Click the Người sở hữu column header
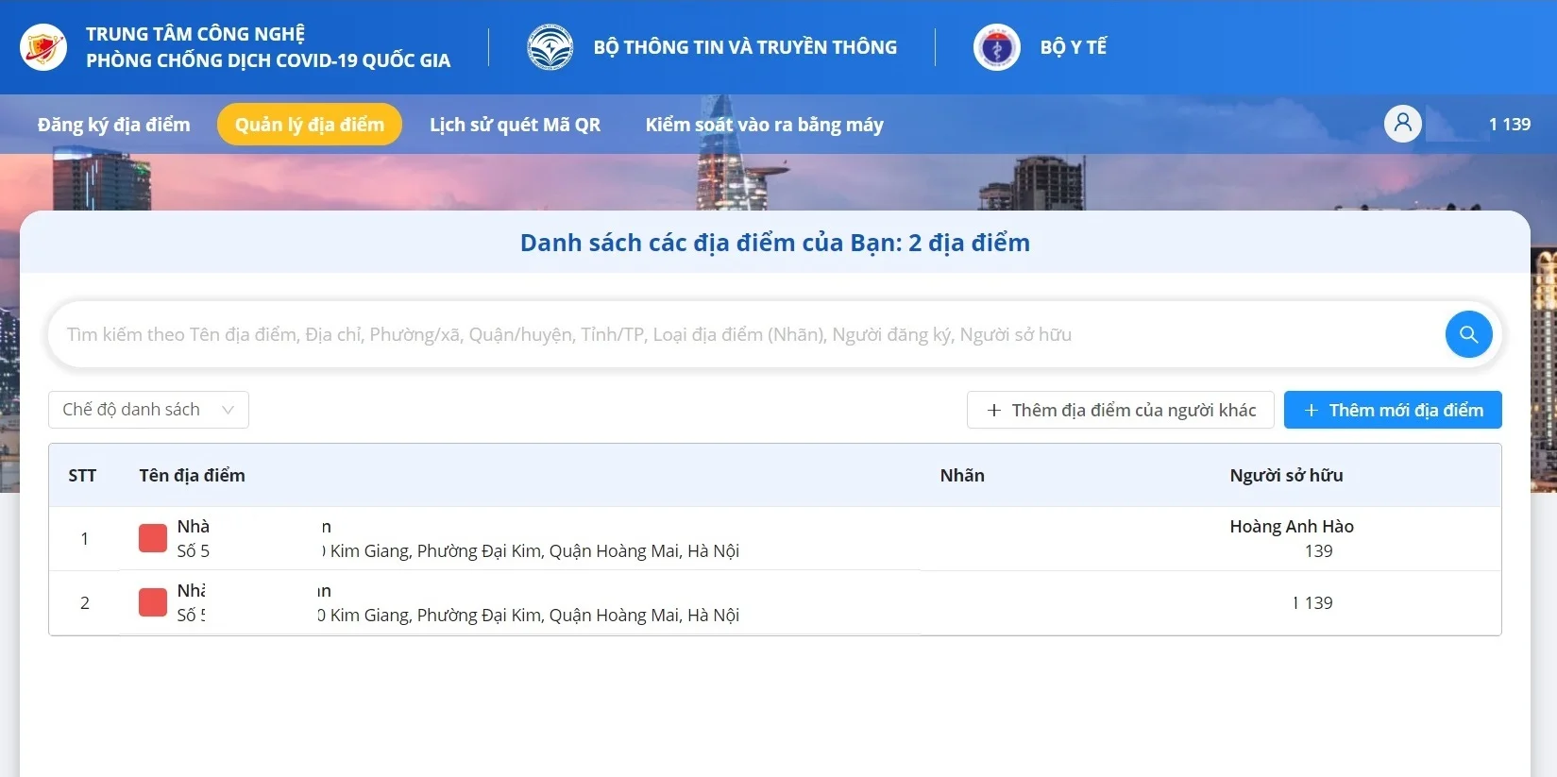 click(1286, 475)
